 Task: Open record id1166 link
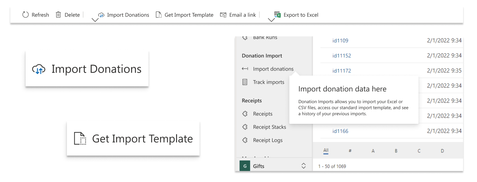pos(340,131)
